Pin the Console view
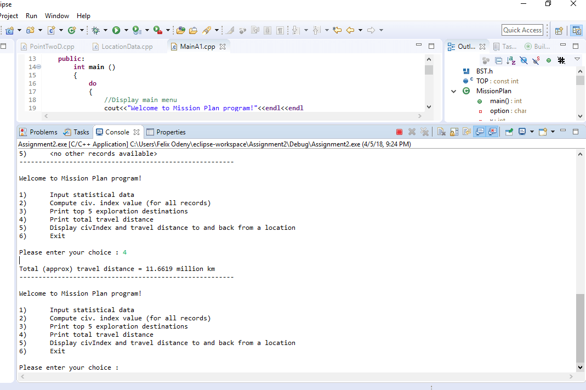 coord(509,132)
